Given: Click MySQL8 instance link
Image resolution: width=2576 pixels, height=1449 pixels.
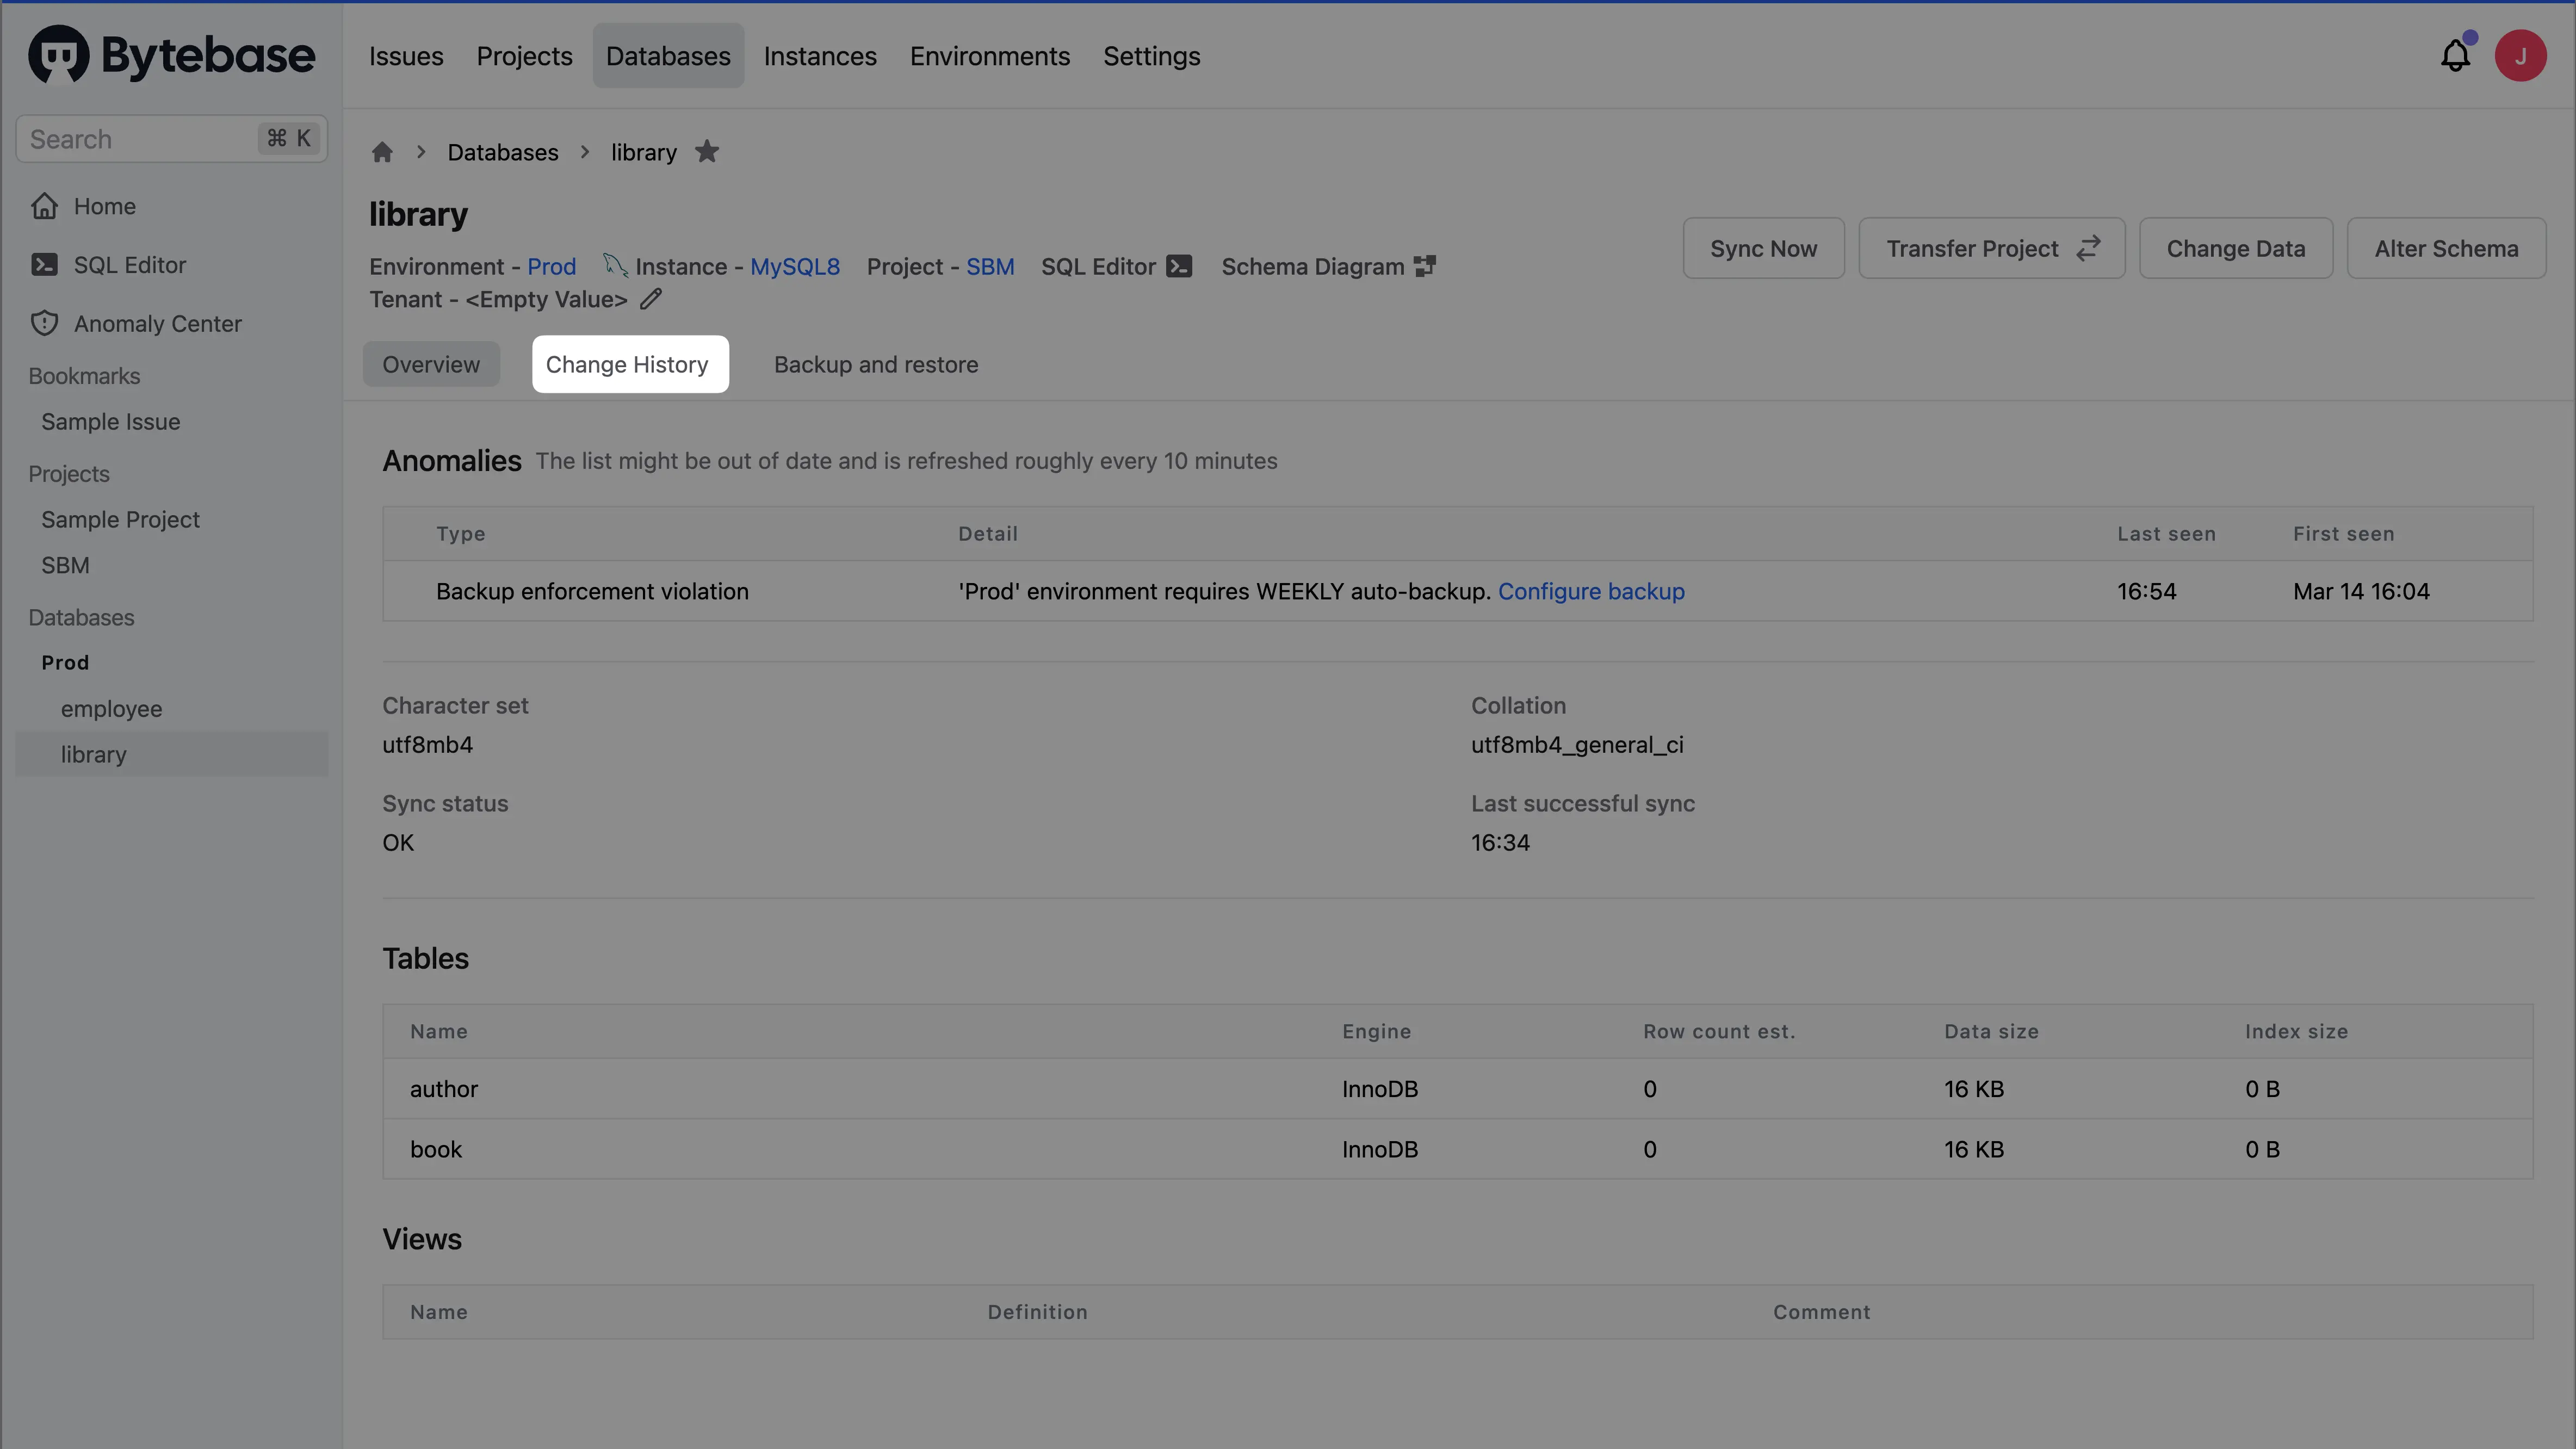Looking at the screenshot, I should point(795,266).
